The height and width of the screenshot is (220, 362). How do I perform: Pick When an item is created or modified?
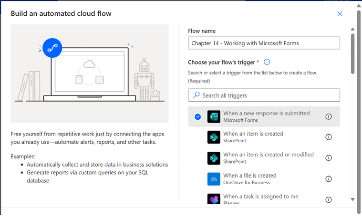click(x=264, y=158)
